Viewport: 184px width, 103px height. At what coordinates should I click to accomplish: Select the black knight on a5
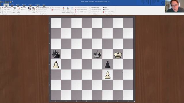coord(56,54)
